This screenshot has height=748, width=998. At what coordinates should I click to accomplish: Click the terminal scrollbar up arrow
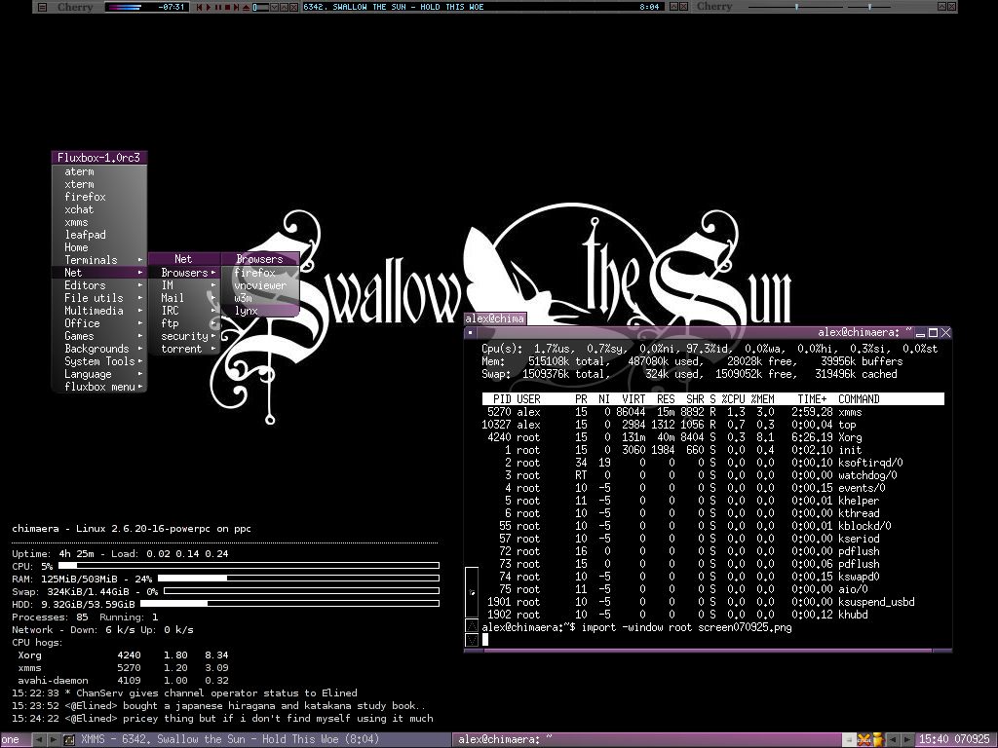[472, 626]
